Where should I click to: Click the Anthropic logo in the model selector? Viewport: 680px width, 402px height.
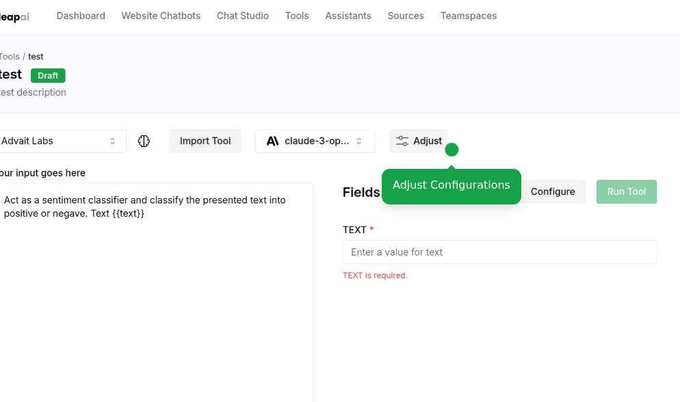[x=272, y=141]
